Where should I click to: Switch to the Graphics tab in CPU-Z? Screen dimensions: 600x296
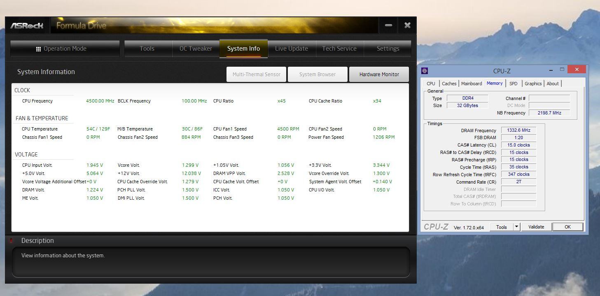(533, 84)
